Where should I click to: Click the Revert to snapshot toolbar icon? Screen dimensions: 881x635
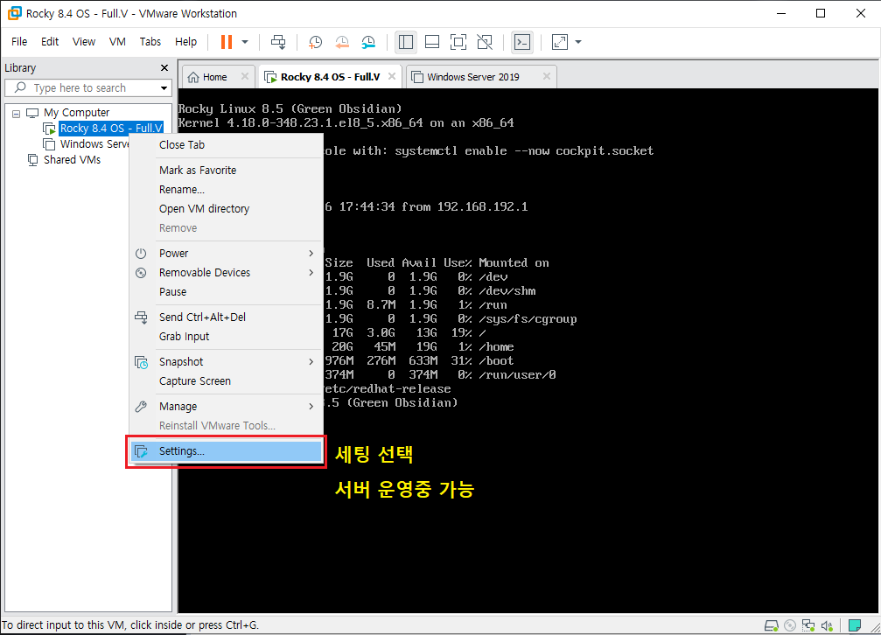click(x=341, y=42)
